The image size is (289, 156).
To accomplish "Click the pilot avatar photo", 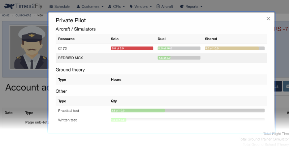I will 29,47.
